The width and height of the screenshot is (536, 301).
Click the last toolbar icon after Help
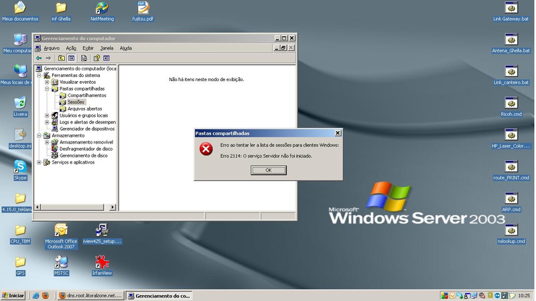107,58
